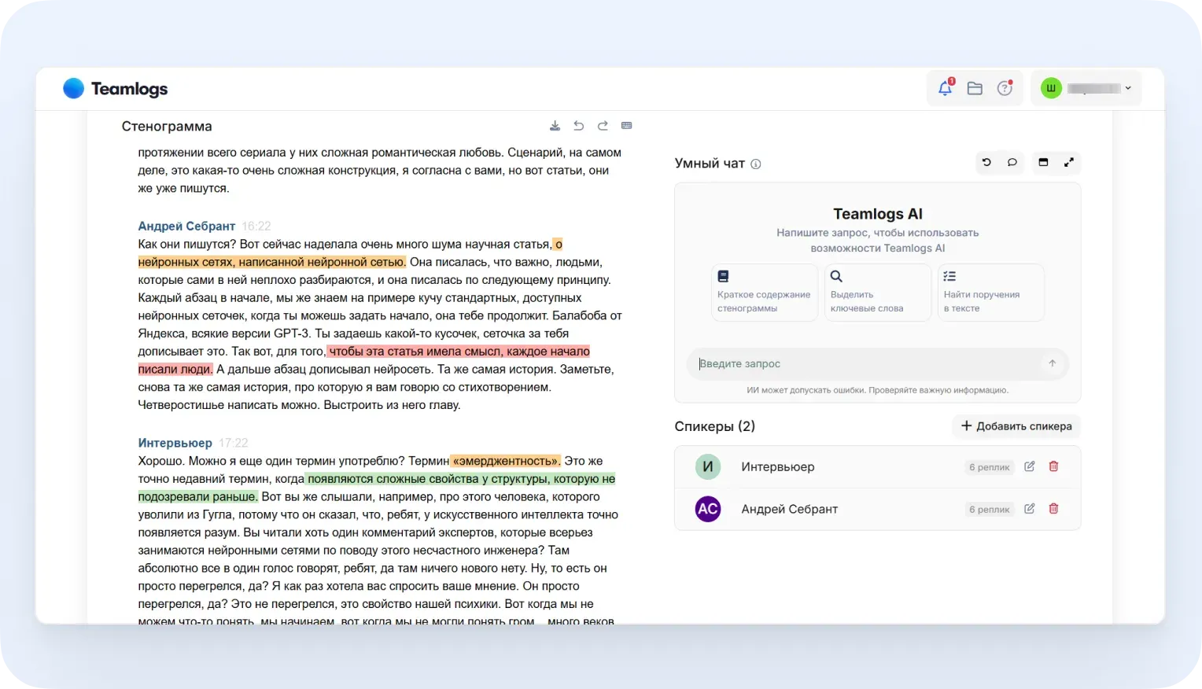Click the keyboard icon in transcript toolbar

pyautogui.click(x=627, y=126)
